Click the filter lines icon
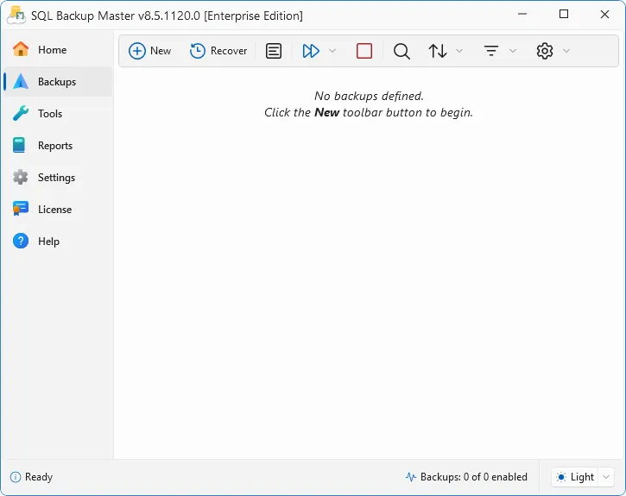This screenshot has width=626, height=496. [x=491, y=51]
